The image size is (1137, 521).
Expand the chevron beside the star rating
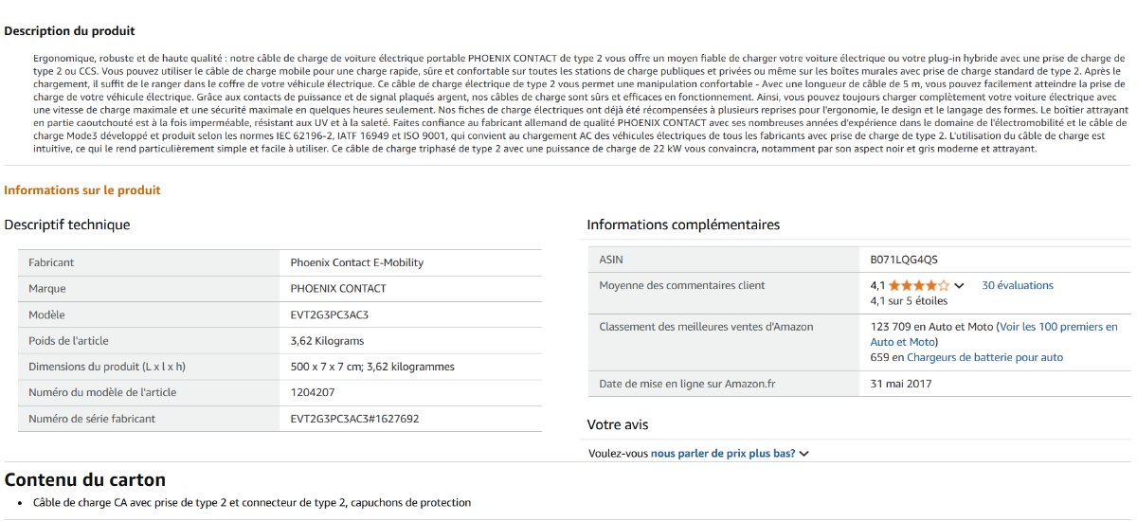click(959, 286)
